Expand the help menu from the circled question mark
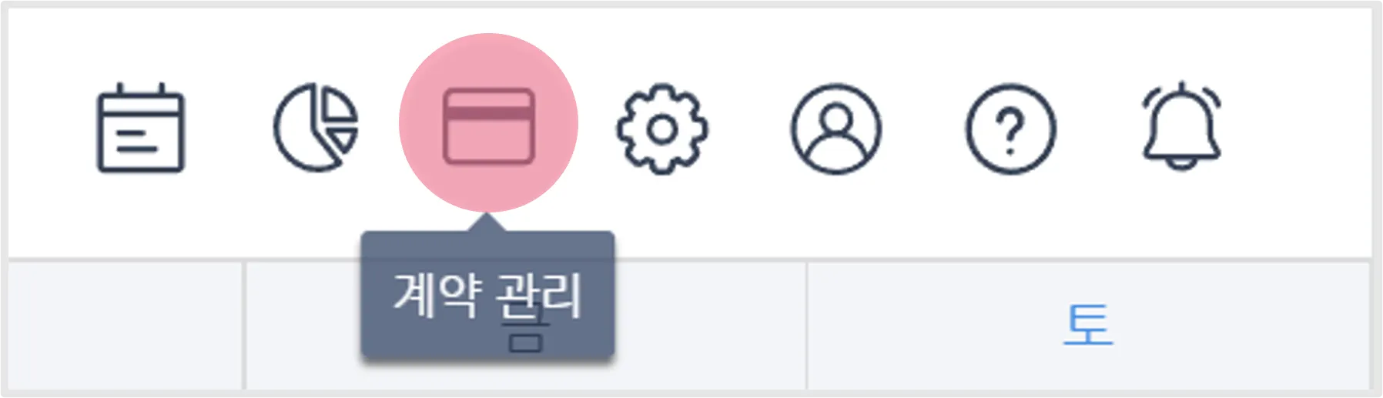The height and width of the screenshot is (398, 1383). pos(1010,129)
